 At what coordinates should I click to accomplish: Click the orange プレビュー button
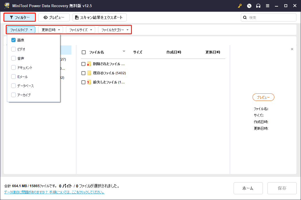click(263, 97)
